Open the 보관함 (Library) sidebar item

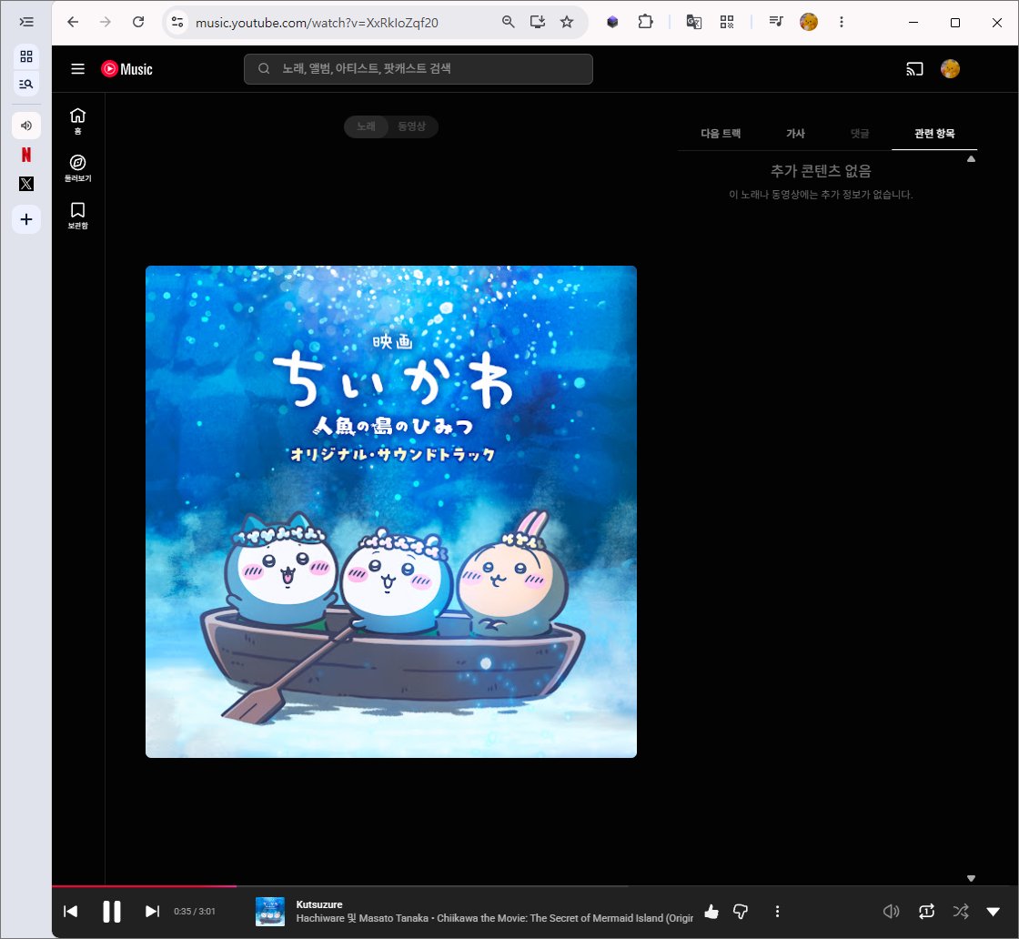click(78, 216)
